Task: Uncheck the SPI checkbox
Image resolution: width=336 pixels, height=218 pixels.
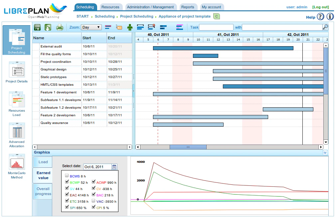Action: coord(67,207)
